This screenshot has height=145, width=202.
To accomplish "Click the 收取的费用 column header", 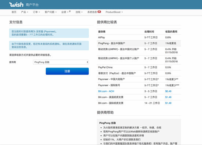I will pyautogui.click(x=171, y=32).
